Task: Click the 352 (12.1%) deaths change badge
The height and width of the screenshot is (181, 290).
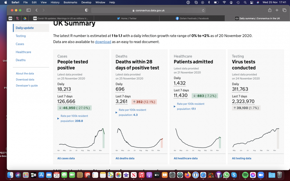Action: [x=144, y=102]
